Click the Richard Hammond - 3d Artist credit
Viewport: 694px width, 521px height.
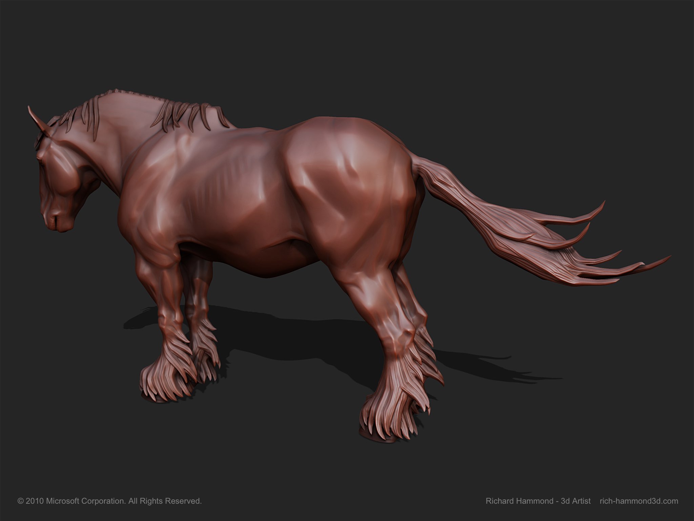[x=538, y=501]
